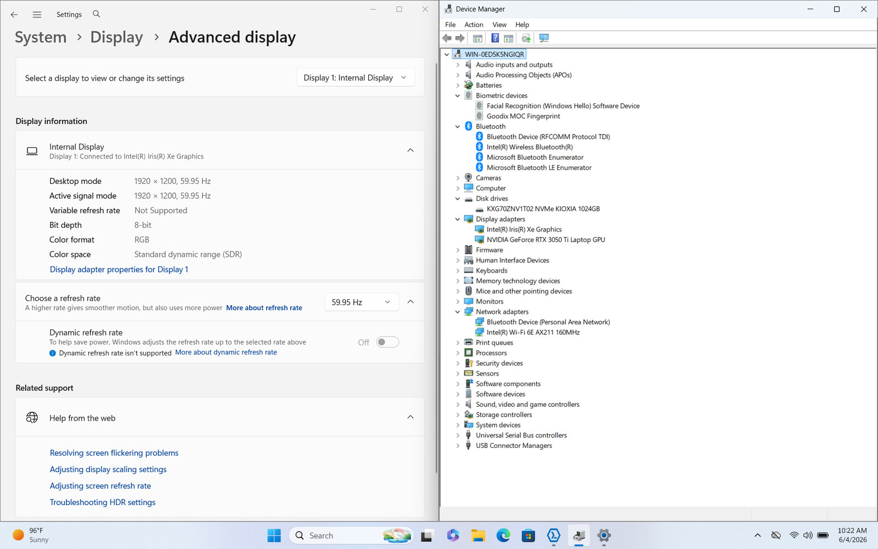Click the volume speaker tray icon

(808, 535)
